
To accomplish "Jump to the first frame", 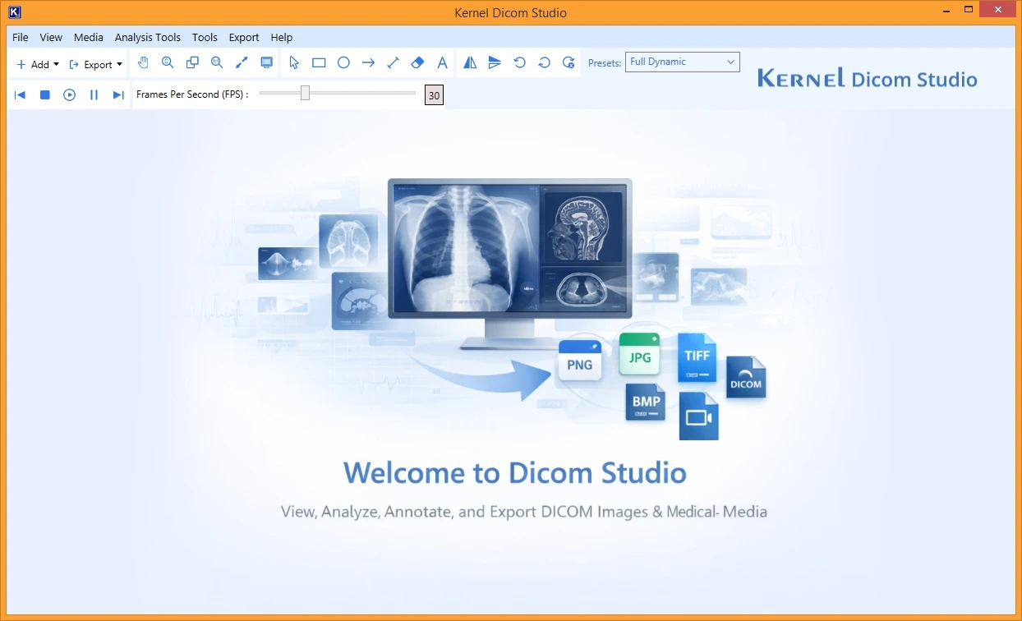I will click(x=20, y=95).
